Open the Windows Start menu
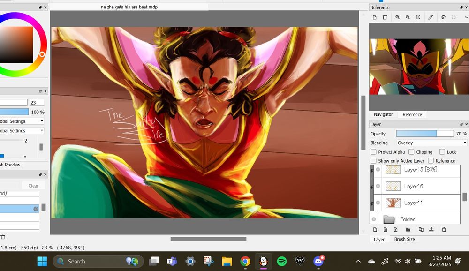469x271 pixels. (x=42, y=262)
